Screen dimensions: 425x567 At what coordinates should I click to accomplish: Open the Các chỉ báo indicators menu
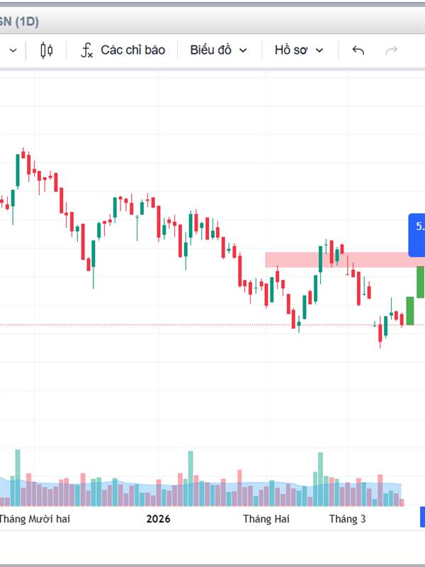tap(132, 50)
